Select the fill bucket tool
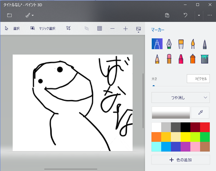This screenshot has height=171, width=216. tap(204, 59)
